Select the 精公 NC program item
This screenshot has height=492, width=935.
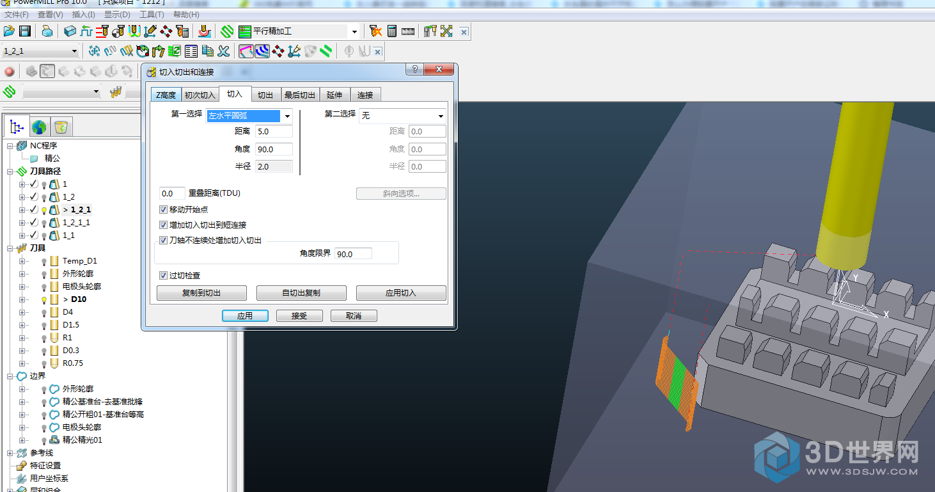pos(52,159)
